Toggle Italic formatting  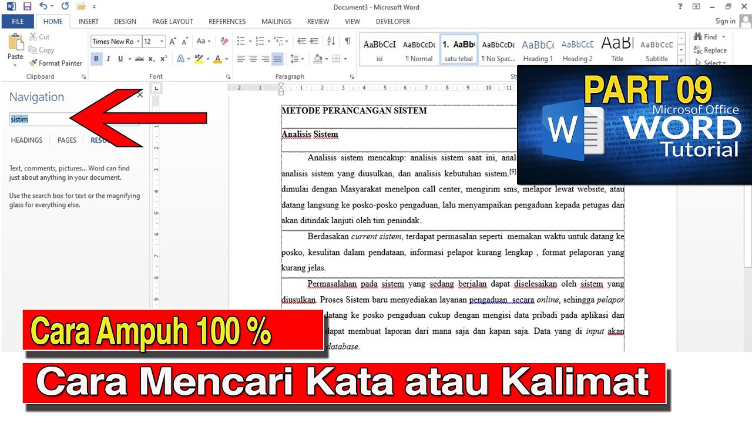coord(108,59)
